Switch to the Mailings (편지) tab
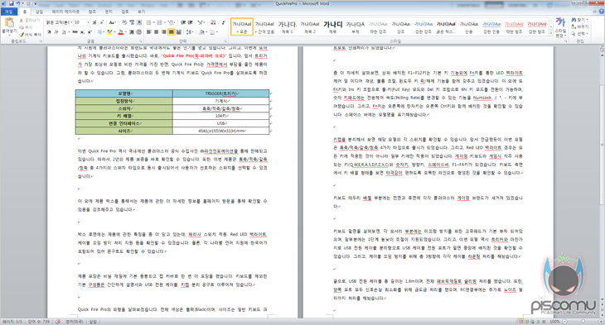This screenshot has height=325, width=605. (x=109, y=12)
